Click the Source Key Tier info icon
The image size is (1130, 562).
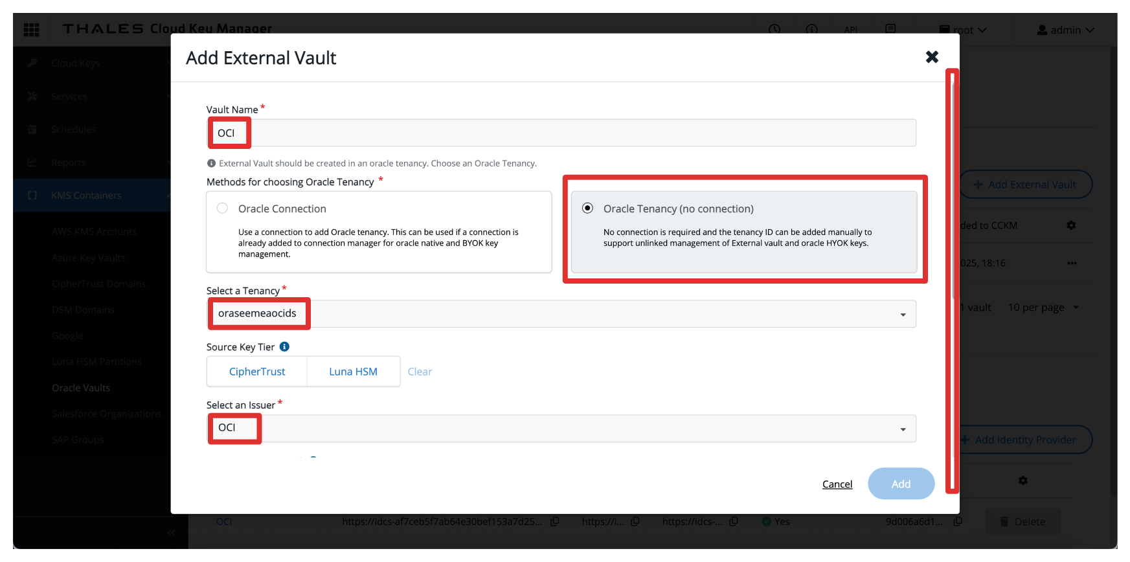(284, 347)
